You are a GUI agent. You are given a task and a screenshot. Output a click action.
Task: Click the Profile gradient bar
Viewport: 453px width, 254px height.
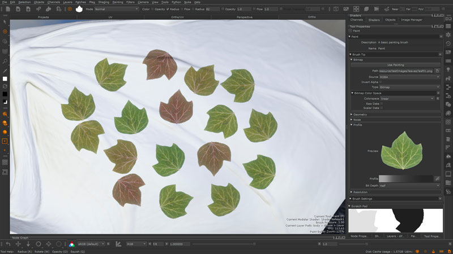(x=405, y=178)
